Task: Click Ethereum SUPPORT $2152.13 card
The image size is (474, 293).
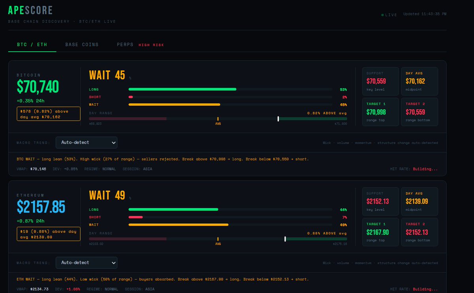Action: [380, 202]
